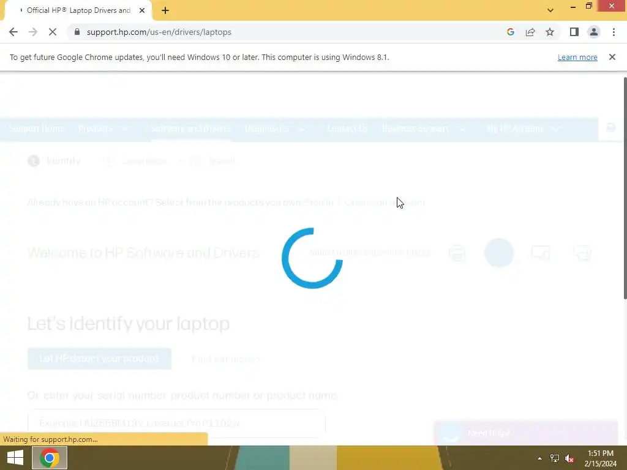Open the Need Help chat widget
The width and height of the screenshot is (627, 470).
tap(526, 433)
